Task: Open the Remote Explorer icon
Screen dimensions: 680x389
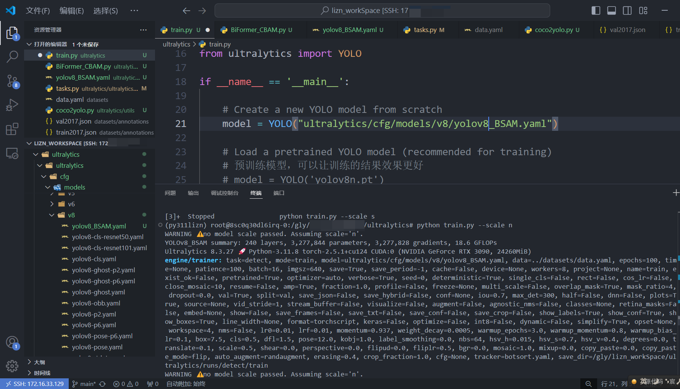Action: tap(12, 153)
